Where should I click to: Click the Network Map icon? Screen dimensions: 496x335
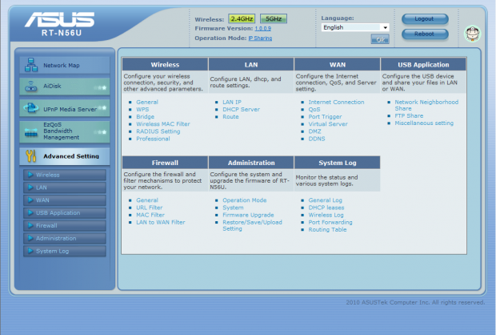click(31, 65)
